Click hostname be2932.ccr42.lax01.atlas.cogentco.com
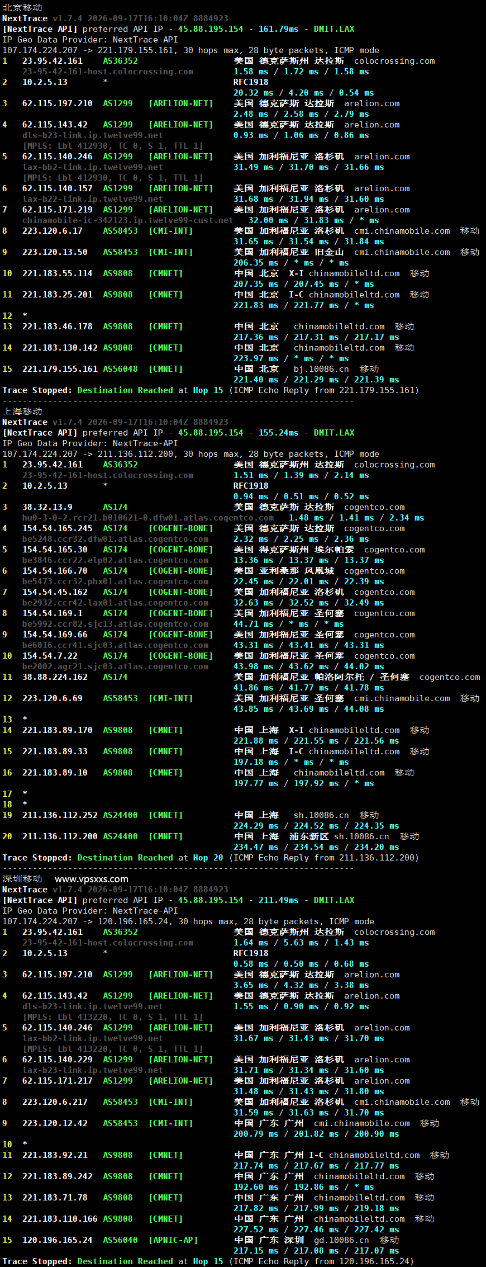The width and height of the screenshot is (486, 1267). [115, 603]
